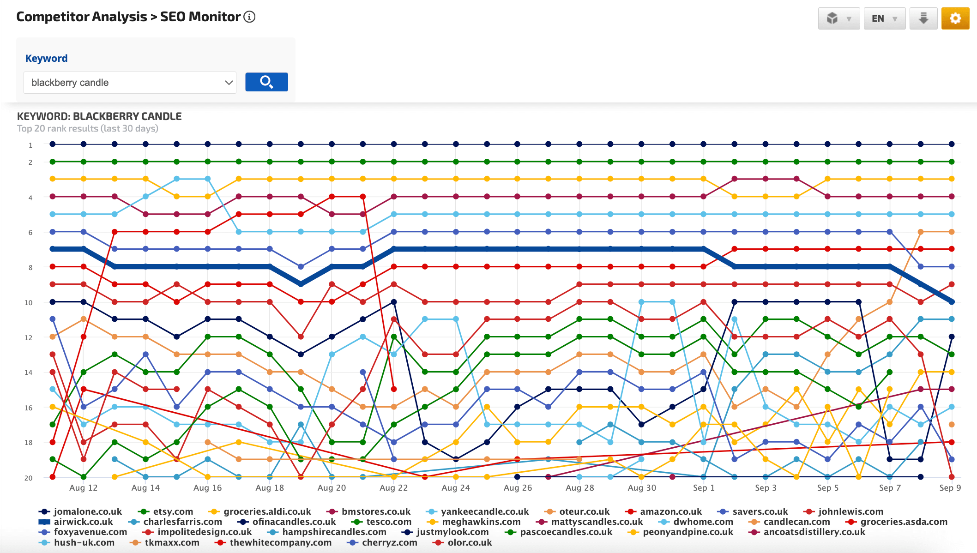The height and width of the screenshot is (553, 977).
Task: Click the cube package icon top right
Action: pos(832,18)
